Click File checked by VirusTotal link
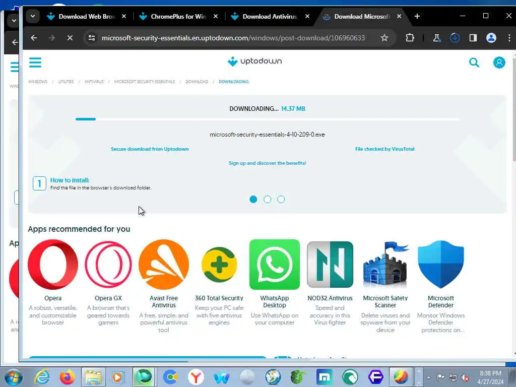This screenshot has height=387, width=516. [384, 149]
